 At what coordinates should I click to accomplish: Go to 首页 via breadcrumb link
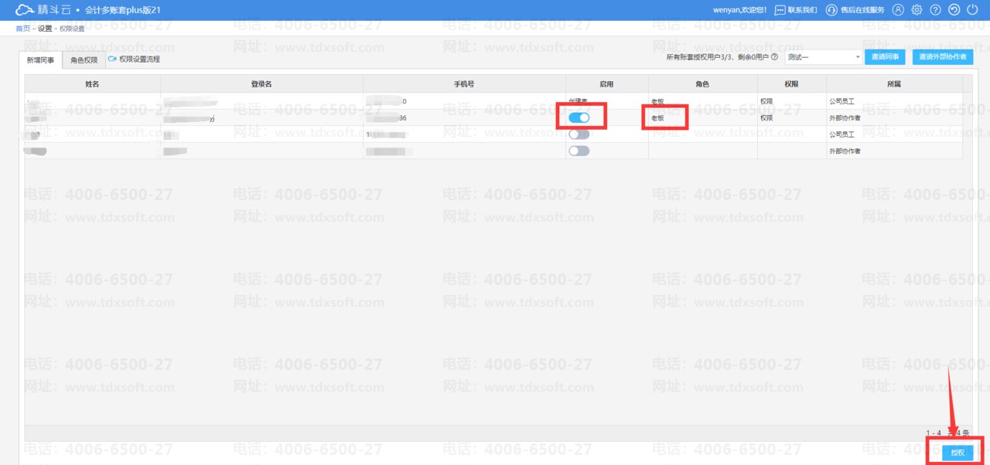click(23, 29)
